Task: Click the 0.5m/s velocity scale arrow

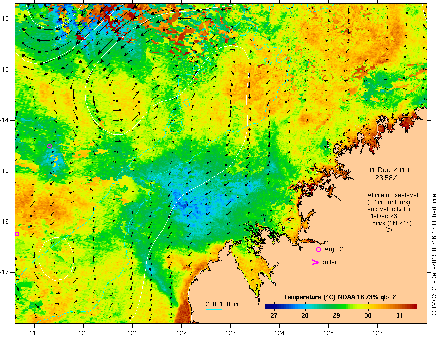Action: coord(383,230)
